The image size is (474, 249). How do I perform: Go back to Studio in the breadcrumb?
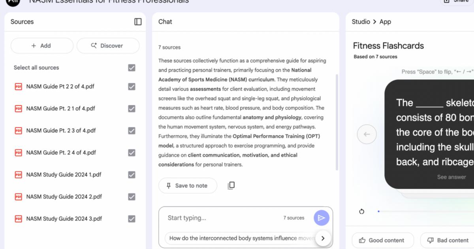click(x=361, y=22)
